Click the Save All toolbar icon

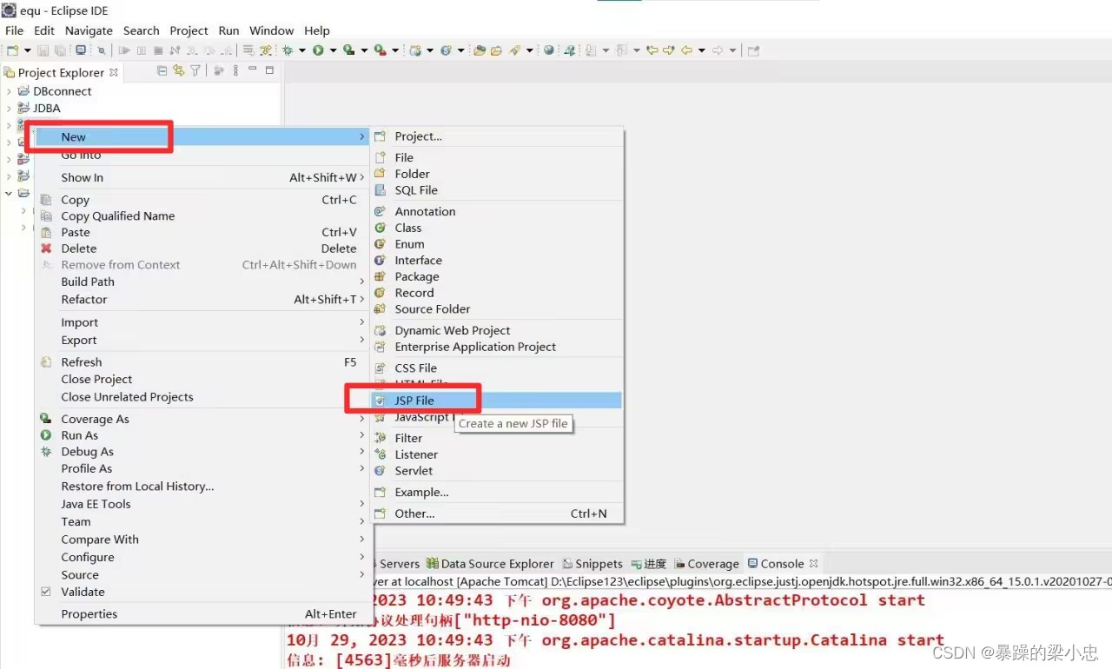[60, 50]
